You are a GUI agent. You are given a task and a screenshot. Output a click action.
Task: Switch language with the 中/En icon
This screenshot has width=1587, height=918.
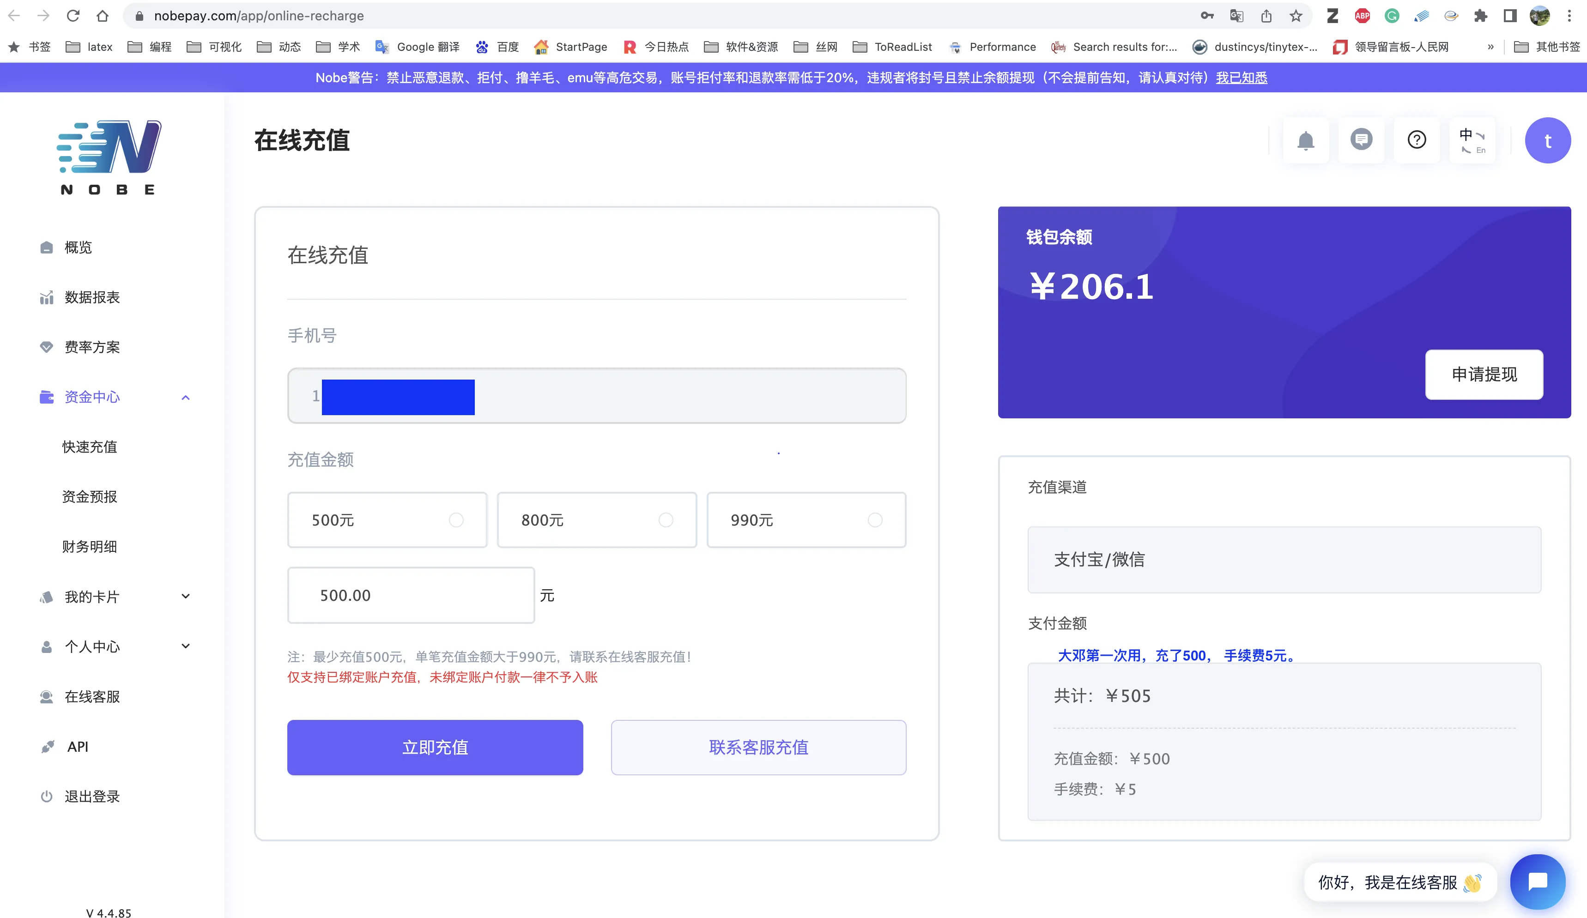point(1472,140)
